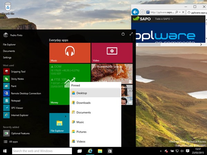Click the pplware.sapo address bar
This screenshot has width=207, height=155.
pos(162,12)
